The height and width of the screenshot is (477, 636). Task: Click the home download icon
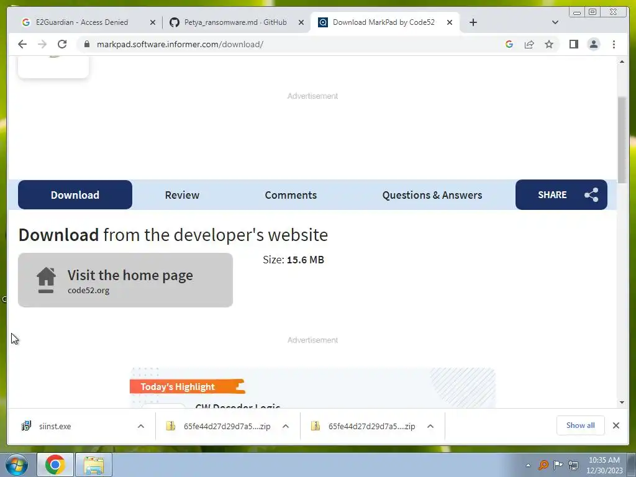click(46, 280)
